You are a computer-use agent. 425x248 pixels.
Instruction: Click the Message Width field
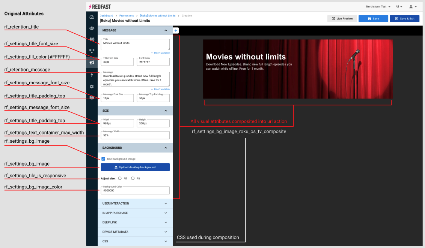click(x=135, y=135)
